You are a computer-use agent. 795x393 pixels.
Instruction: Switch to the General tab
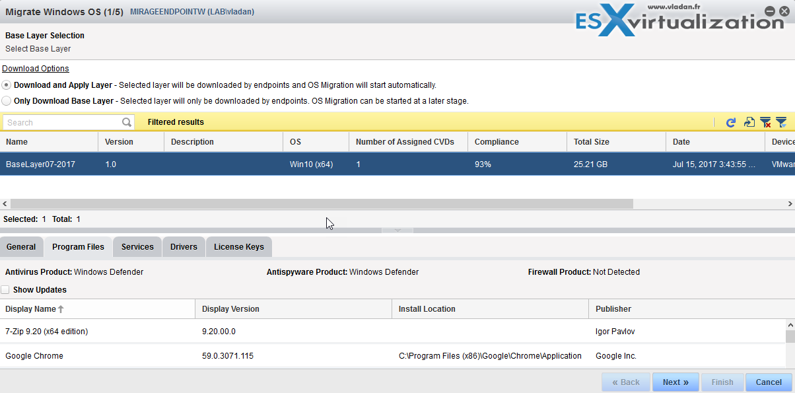tap(21, 247)
